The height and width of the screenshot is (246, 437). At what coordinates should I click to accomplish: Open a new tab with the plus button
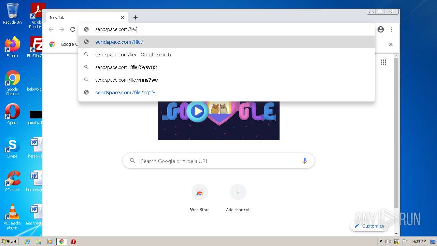tap(136, 17)
